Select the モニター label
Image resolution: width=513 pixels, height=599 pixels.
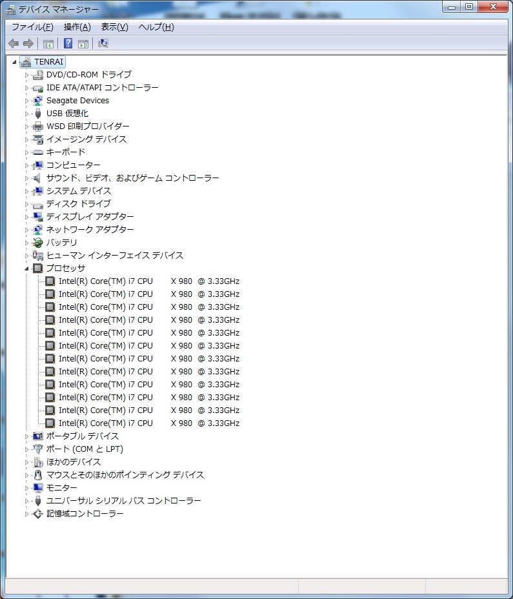pos(61,488)
